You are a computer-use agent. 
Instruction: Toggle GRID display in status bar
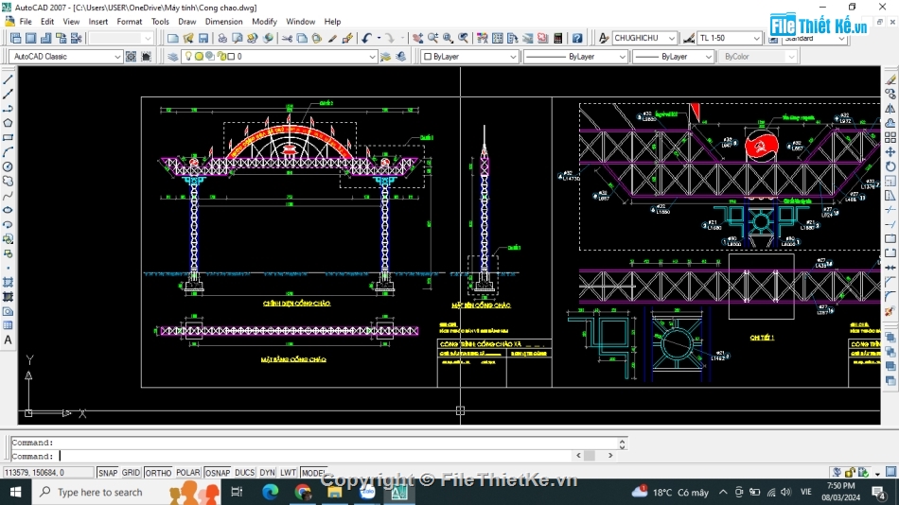[x=131, y=473]
